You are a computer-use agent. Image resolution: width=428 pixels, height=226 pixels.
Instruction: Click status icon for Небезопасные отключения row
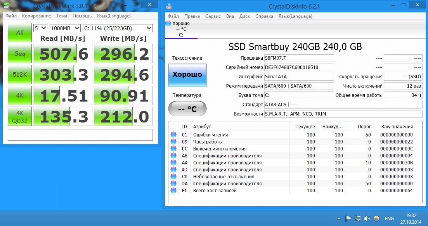173,176
